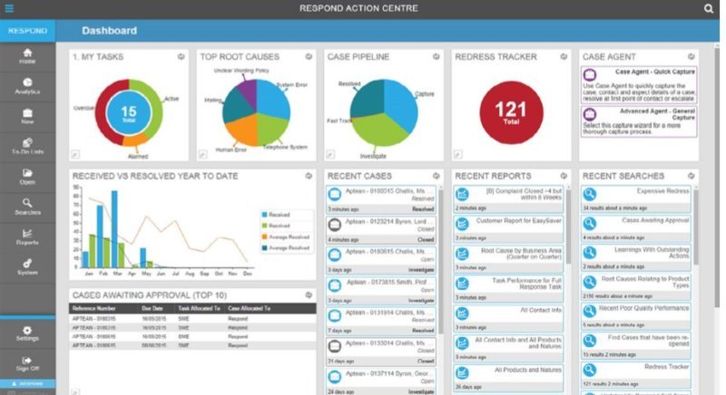This screenshot has height=395, width=726.
Task: Open Redress Tracker panel options gear
Action: point(564,57)
